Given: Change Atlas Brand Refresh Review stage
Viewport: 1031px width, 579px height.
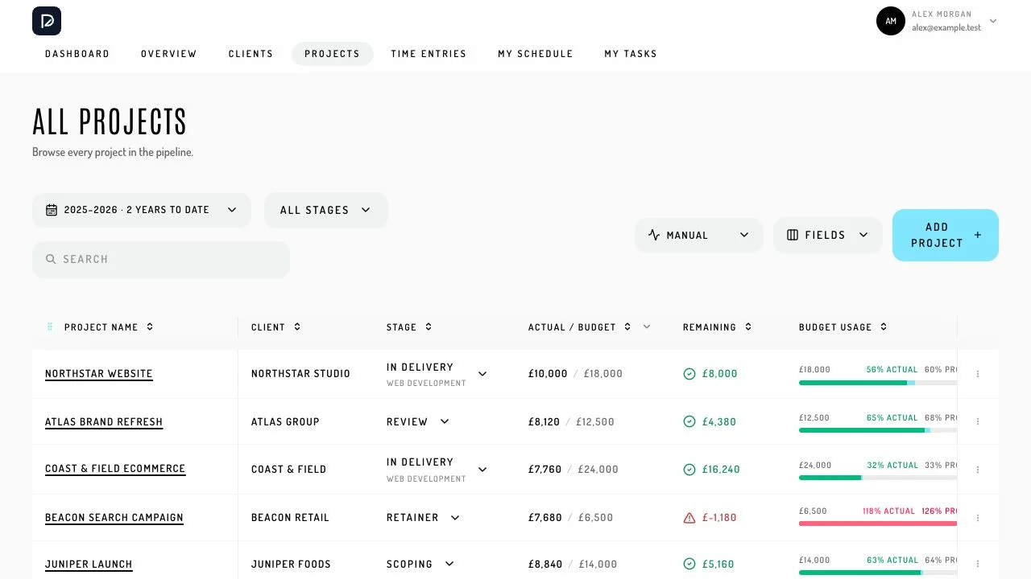Looking at the screenshot, I should 418,421.
